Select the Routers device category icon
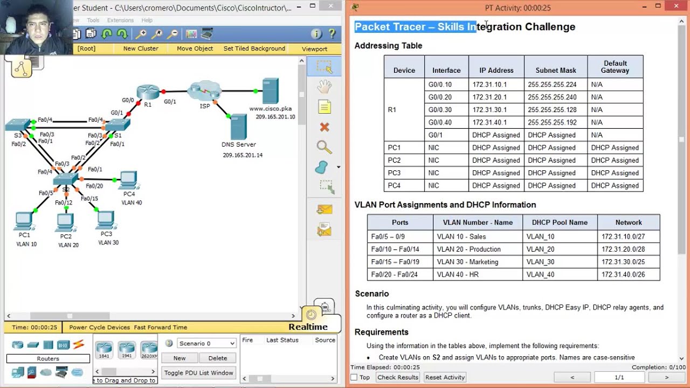The image size is (690, 388). tap(18, 344)
